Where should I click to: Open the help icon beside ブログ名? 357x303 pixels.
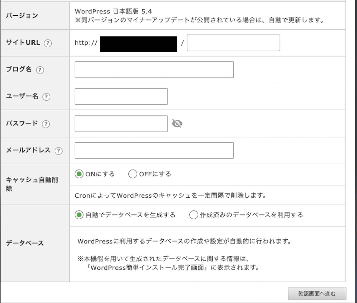(x=40, y=70)
